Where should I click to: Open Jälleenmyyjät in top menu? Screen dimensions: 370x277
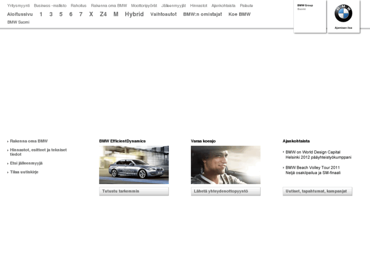click(x=174, y=6)
